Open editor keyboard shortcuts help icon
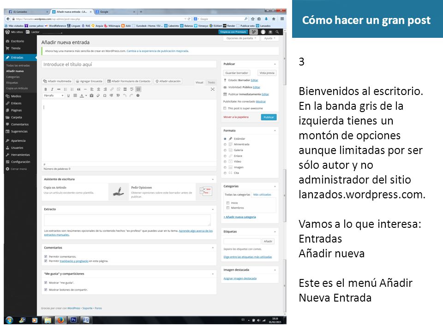443x332 pixels. [138, 96]
